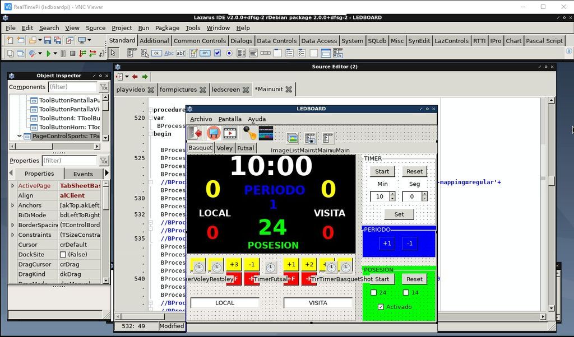Image resolution: width=574 pixels, height=337 pixels.
Task: Select the TButton 'Ok' component on Standard palette
Action: pyautogui.click(x=156, y=54)
